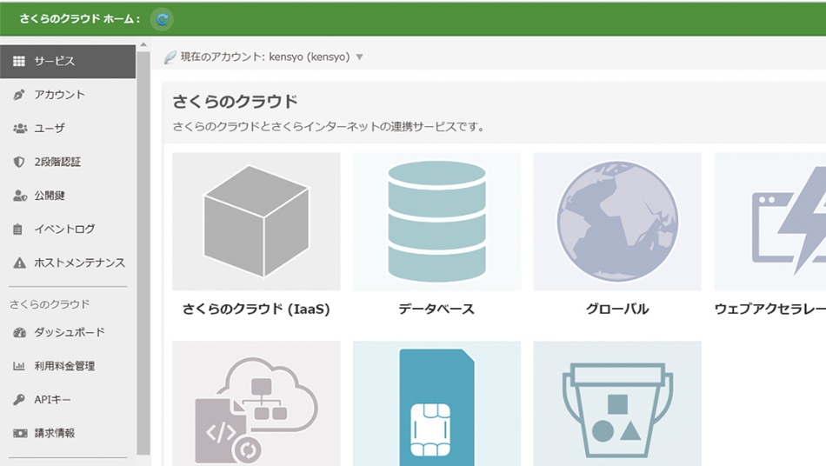Click the さくらのクラウド (IaaS) label
This screenshot has width=826, height=466.
tap(256, 310)
